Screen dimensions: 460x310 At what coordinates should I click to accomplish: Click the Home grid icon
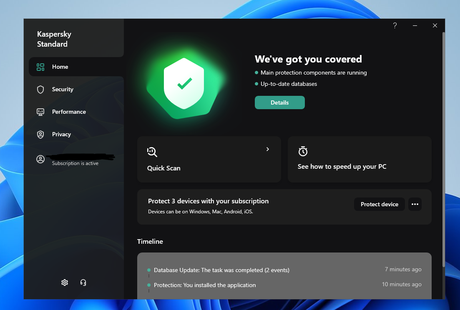coord(40,67)
